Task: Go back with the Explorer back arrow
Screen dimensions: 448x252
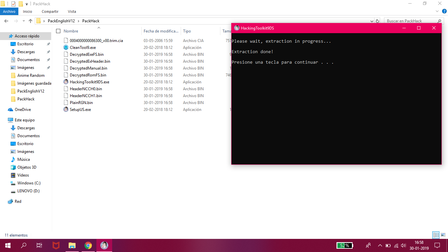Action: [6, 21]
